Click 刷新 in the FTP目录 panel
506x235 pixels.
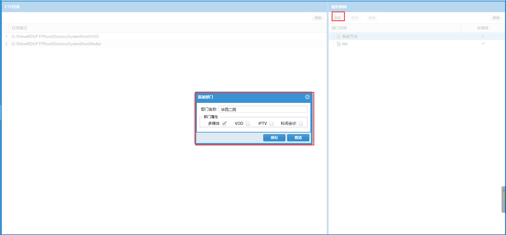coord(318,18)
